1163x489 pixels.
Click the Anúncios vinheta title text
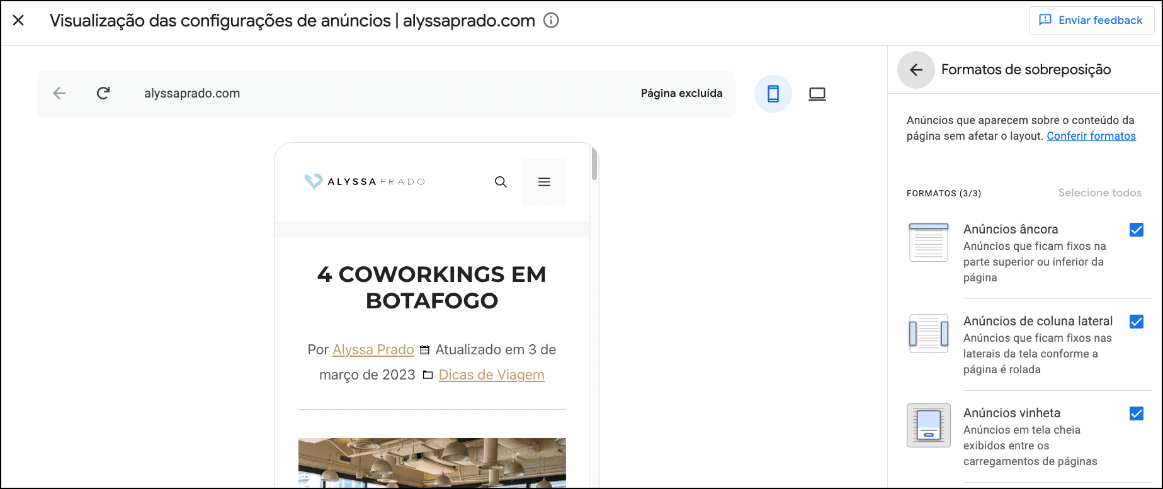tap(1012, 413)
